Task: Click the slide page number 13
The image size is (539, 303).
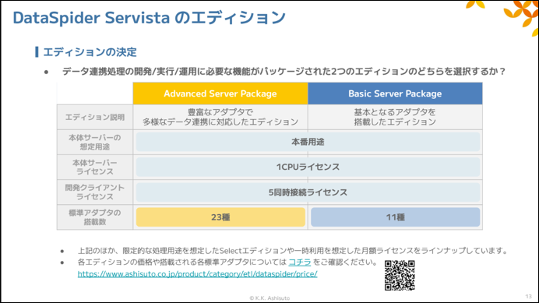Action: point(528,296)
